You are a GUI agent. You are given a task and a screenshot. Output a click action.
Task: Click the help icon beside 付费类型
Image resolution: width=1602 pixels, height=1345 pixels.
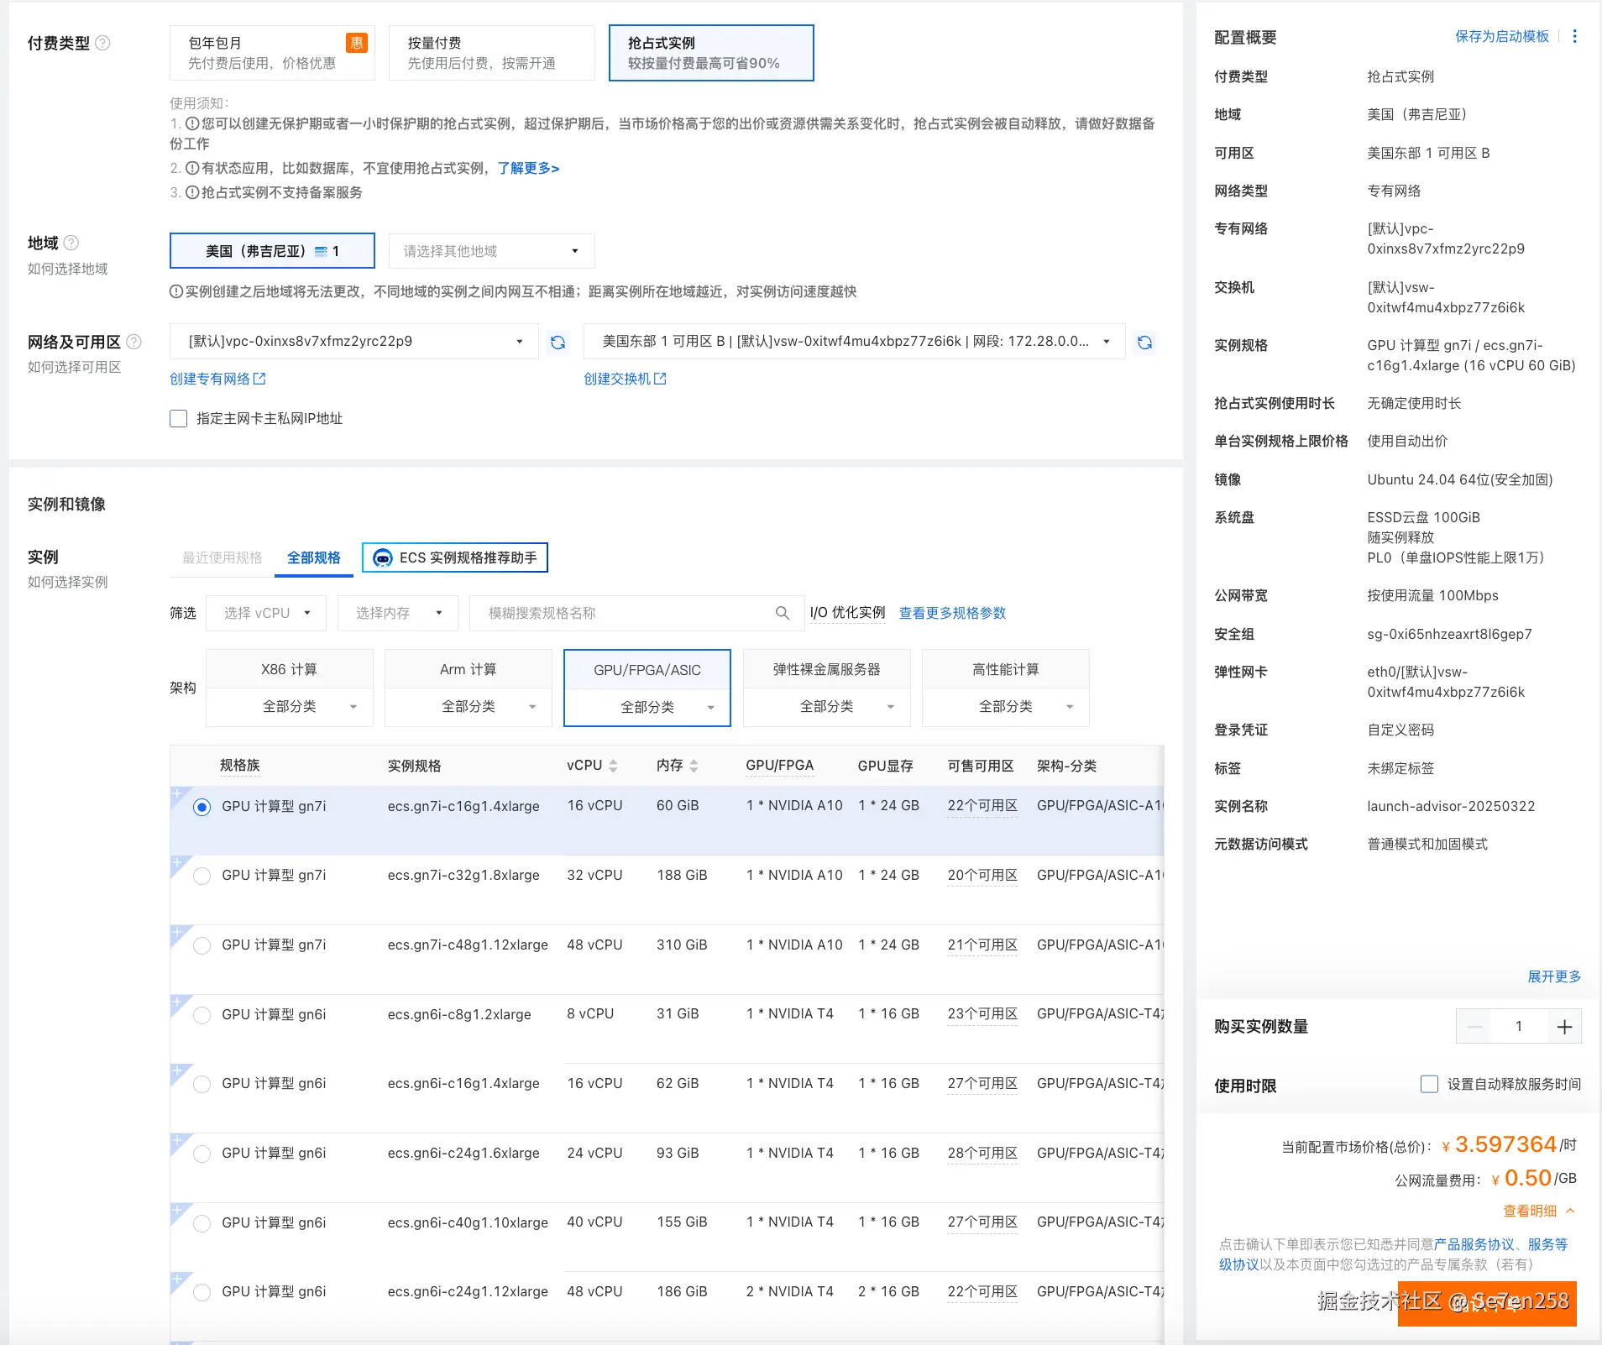102,43
